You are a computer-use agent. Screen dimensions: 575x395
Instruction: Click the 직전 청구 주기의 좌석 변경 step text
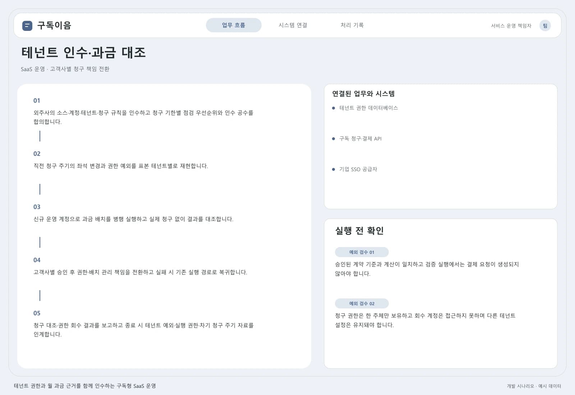point(121,166)
